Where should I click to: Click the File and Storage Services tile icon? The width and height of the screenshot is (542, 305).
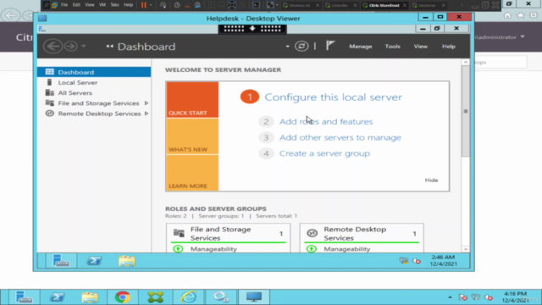[x=179, y=233]
